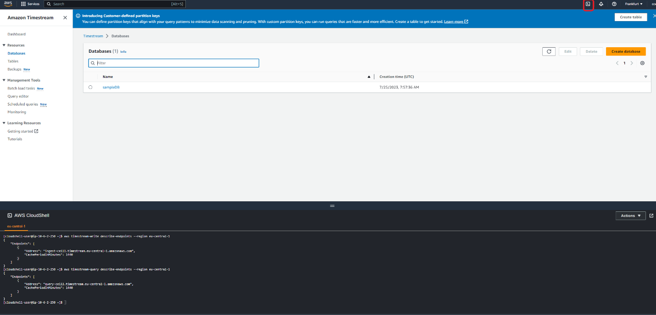This screenshot has height=315, width=656.
Task: Go to next page of databases
Action: click(632, 63)
